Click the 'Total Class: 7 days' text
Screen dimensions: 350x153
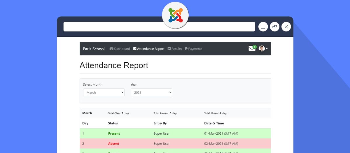coord(119,113)
